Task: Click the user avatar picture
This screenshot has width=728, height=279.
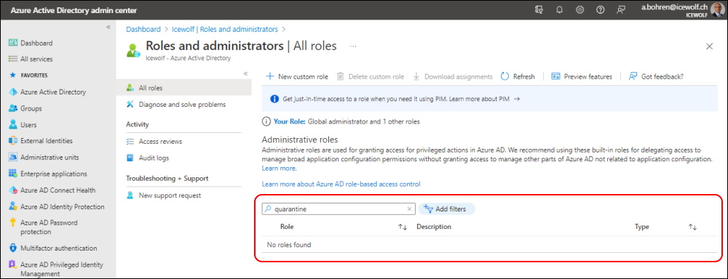Action: point(718,9)
